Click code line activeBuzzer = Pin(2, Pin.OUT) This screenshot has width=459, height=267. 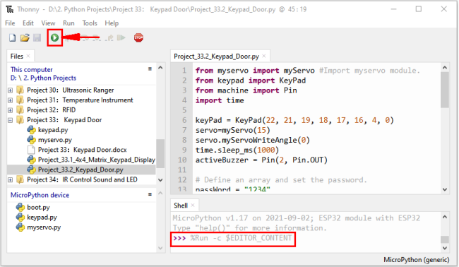(x=261, y=160)
